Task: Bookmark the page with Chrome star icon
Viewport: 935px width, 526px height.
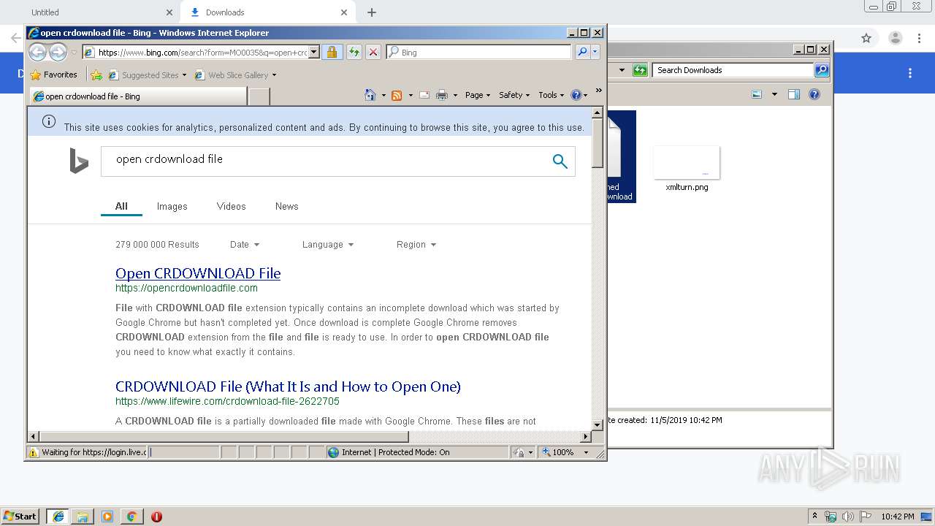Action: (866, 38)
